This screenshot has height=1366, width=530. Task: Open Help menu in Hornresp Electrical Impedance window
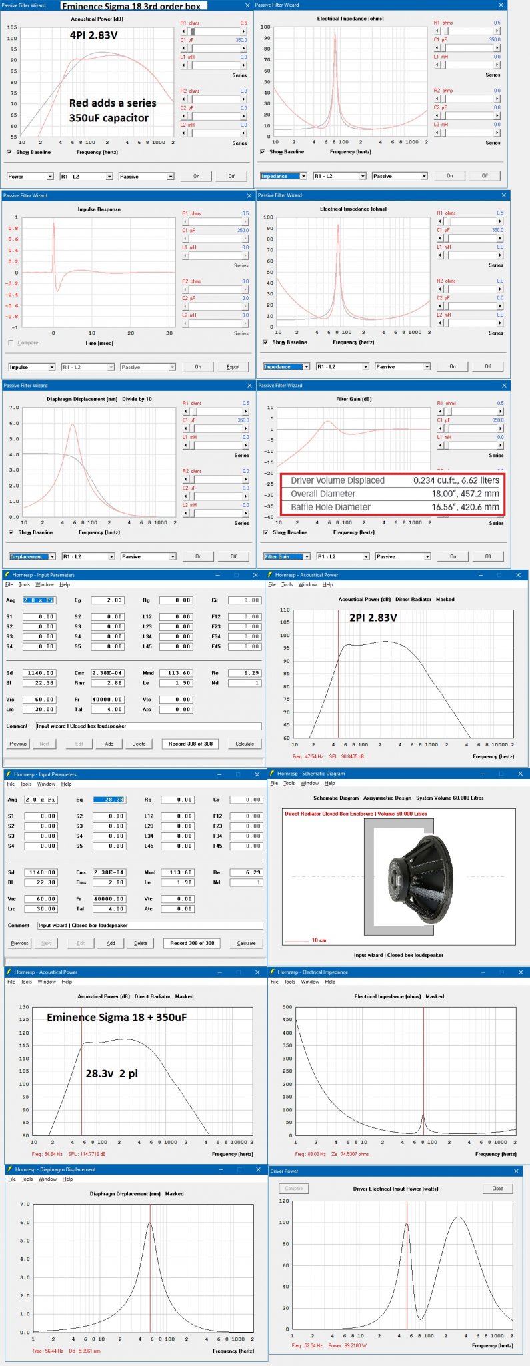(330, 982)
